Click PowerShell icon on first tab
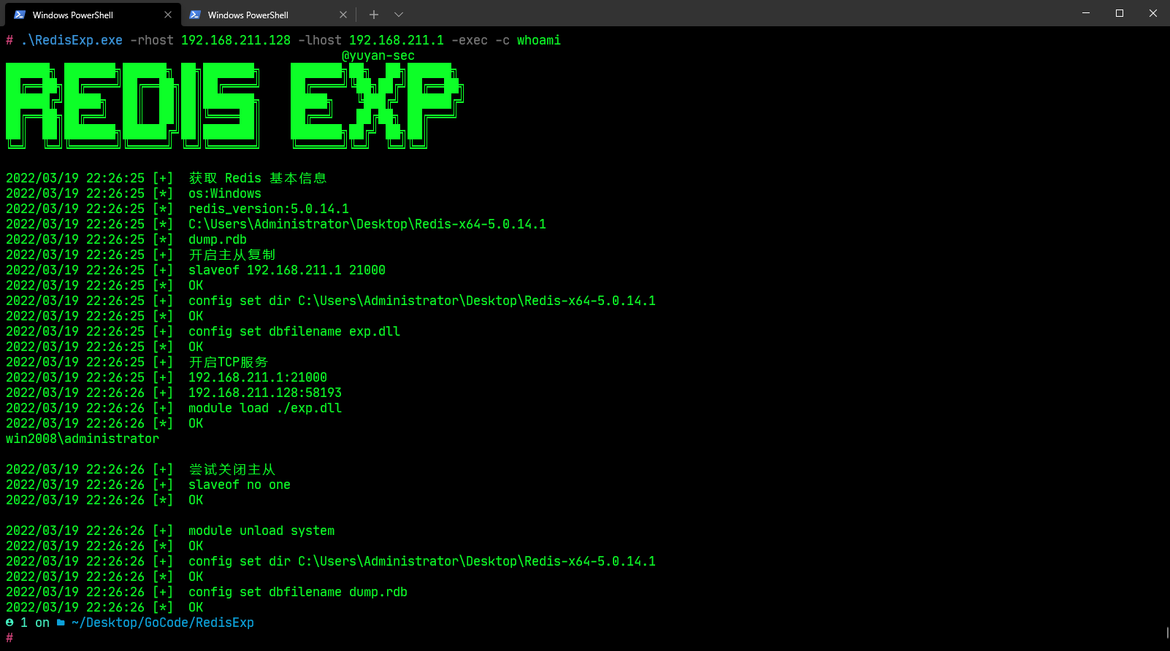1170x651 pixels. click(20, 15)
